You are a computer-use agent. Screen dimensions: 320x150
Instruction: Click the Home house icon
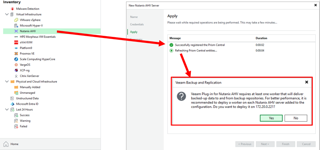coord(6,144)
